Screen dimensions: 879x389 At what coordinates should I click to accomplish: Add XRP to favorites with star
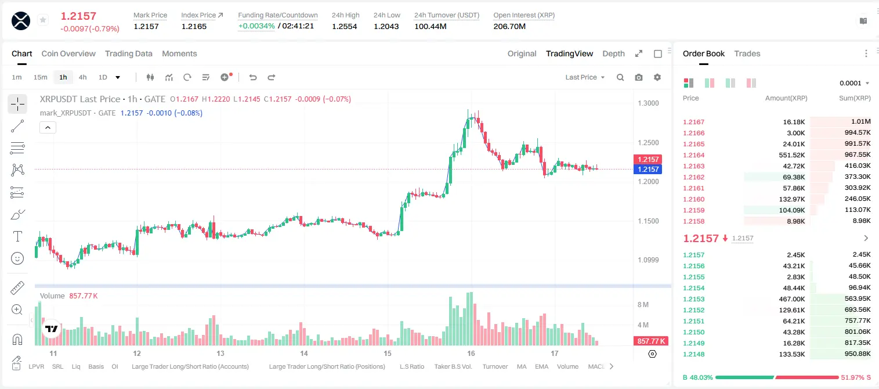pos(42,20)
